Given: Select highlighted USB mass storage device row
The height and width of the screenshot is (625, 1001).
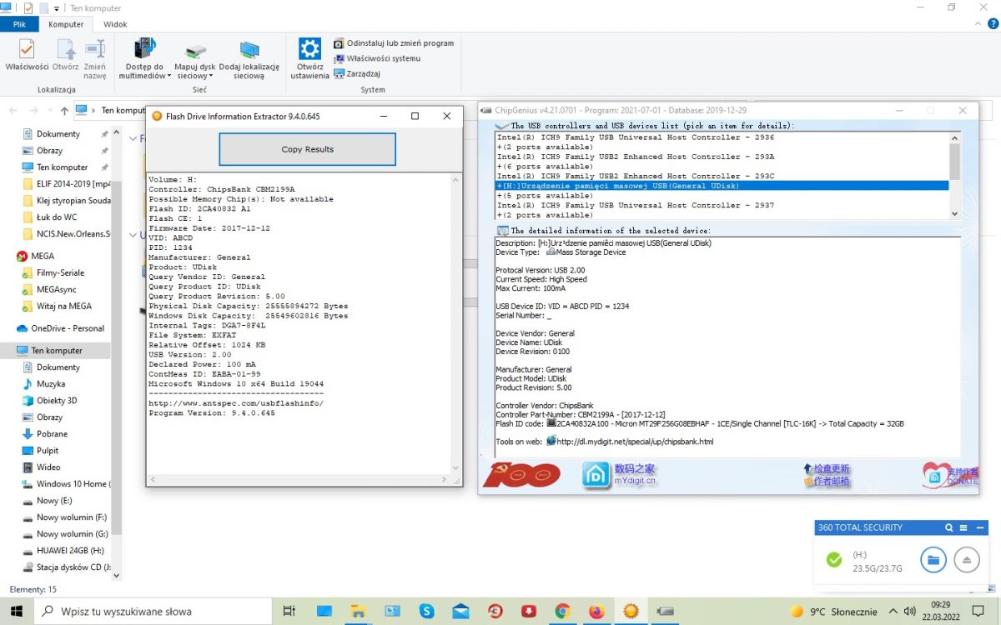Looking at the screenshot, I should point(722,186).
